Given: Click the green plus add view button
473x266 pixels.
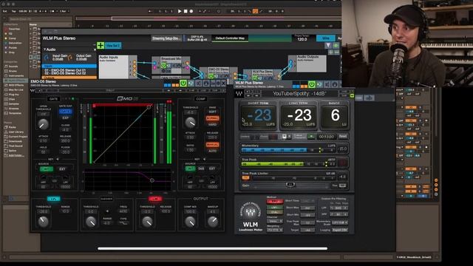Looking at the screenshot, I should pos(101,46).
